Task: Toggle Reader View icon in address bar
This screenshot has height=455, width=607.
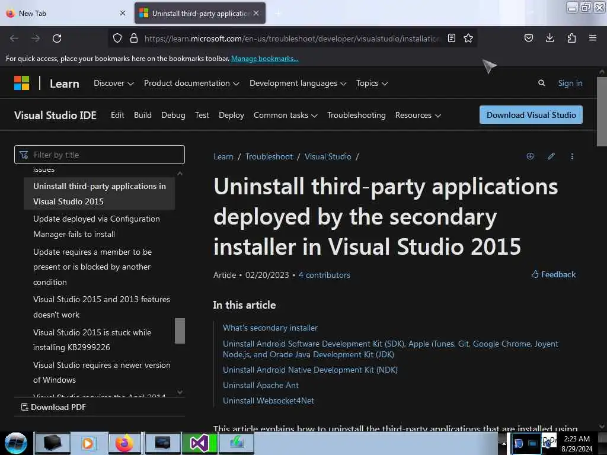Action: [451, 38]
